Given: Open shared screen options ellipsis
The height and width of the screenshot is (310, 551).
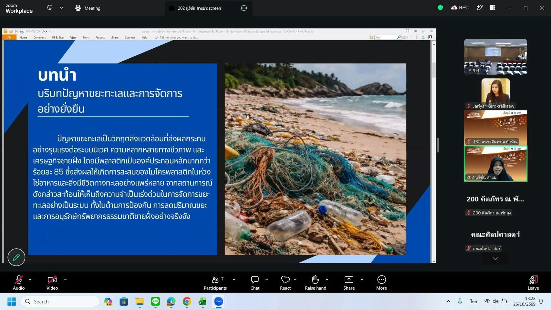Looking at the screenshot, I should pyautogui.click(x=244, y=8).
